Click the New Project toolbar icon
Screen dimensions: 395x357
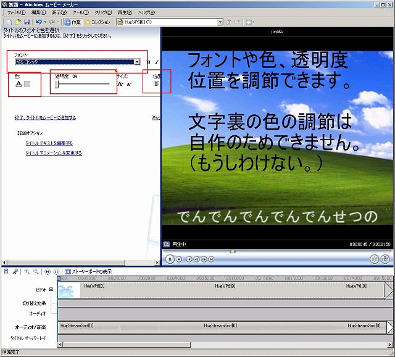(x=9, y=22)
